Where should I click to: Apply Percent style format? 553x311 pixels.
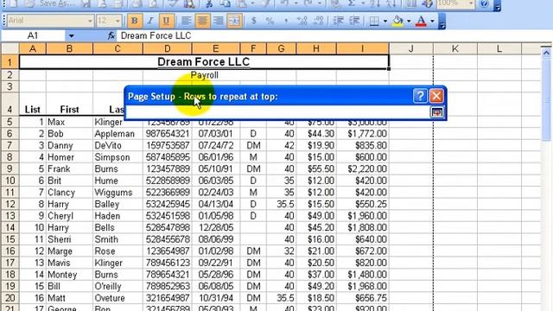click(x=270, y=21)
